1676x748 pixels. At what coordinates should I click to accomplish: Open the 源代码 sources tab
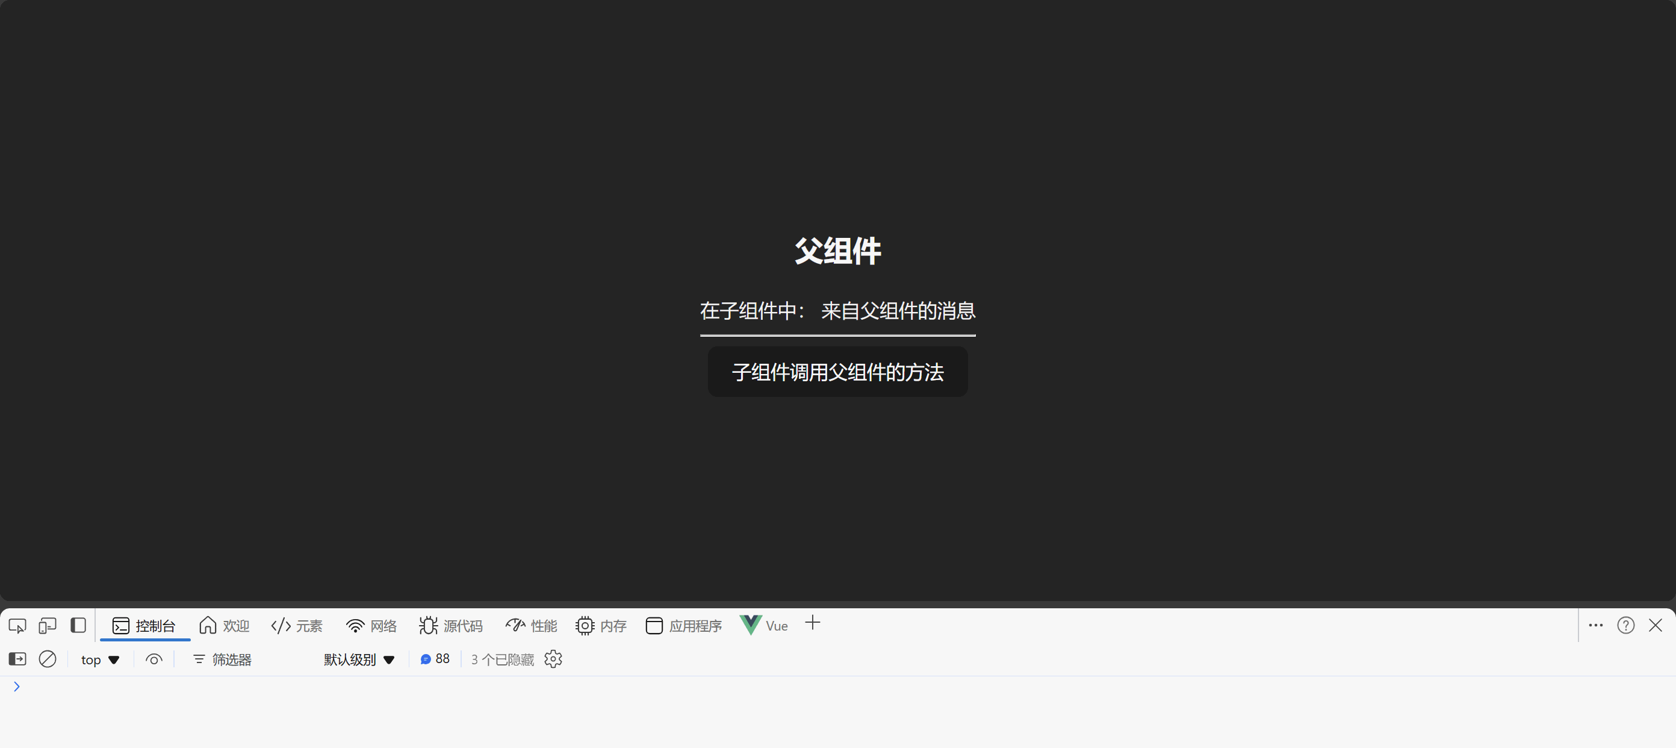pyautogui.click(x=451, y=626)
